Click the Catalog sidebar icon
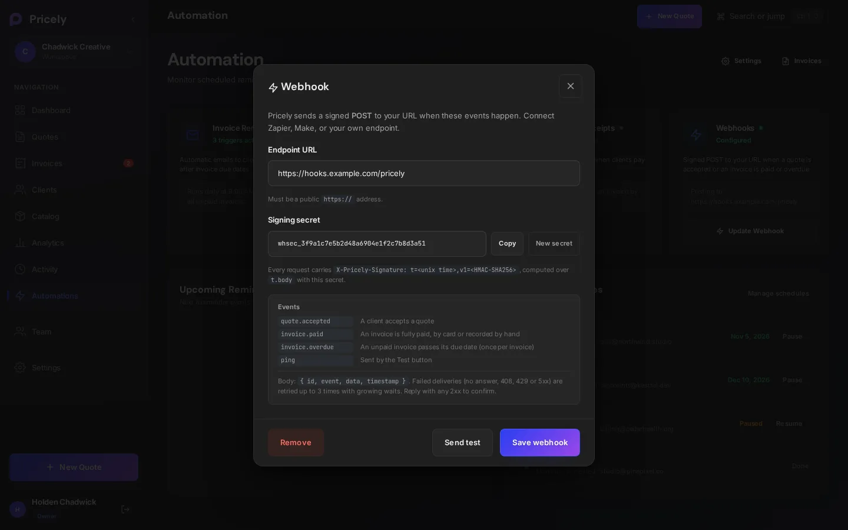This screenshot has height=530, width=848. coord(20,216)
